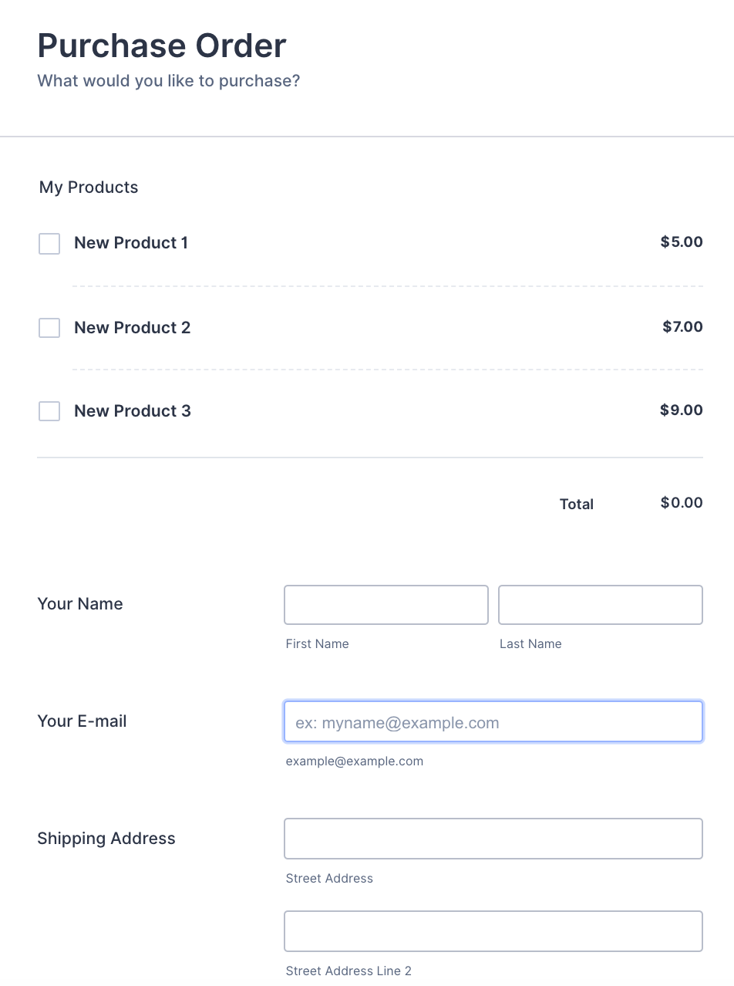734x986 pixels.
Task: Click the $0.00 total amount
Action: click(x=682, y=503)
